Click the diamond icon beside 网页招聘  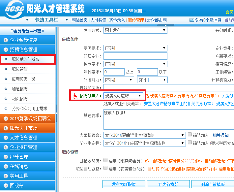click(6, 99)
